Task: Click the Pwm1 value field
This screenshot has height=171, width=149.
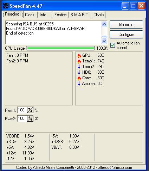Action: [x=22, y=110]
